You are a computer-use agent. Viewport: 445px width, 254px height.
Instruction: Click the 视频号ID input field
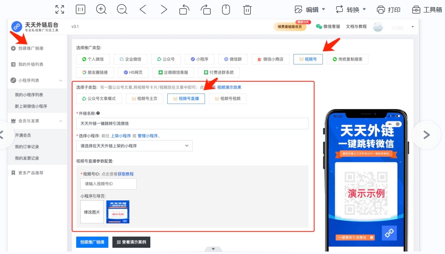(108, 184)
